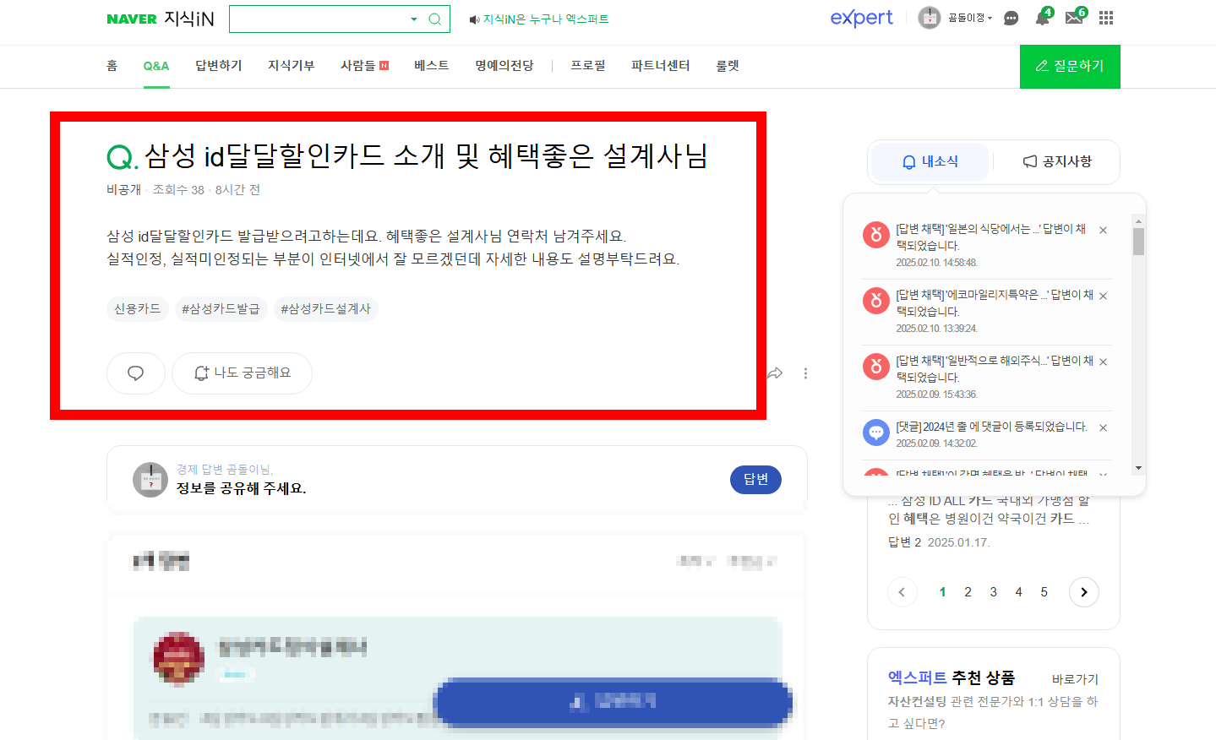This screenshot has height=740, width=1216.
Task: Select the 공지사항 tab
Action: 1057,161
